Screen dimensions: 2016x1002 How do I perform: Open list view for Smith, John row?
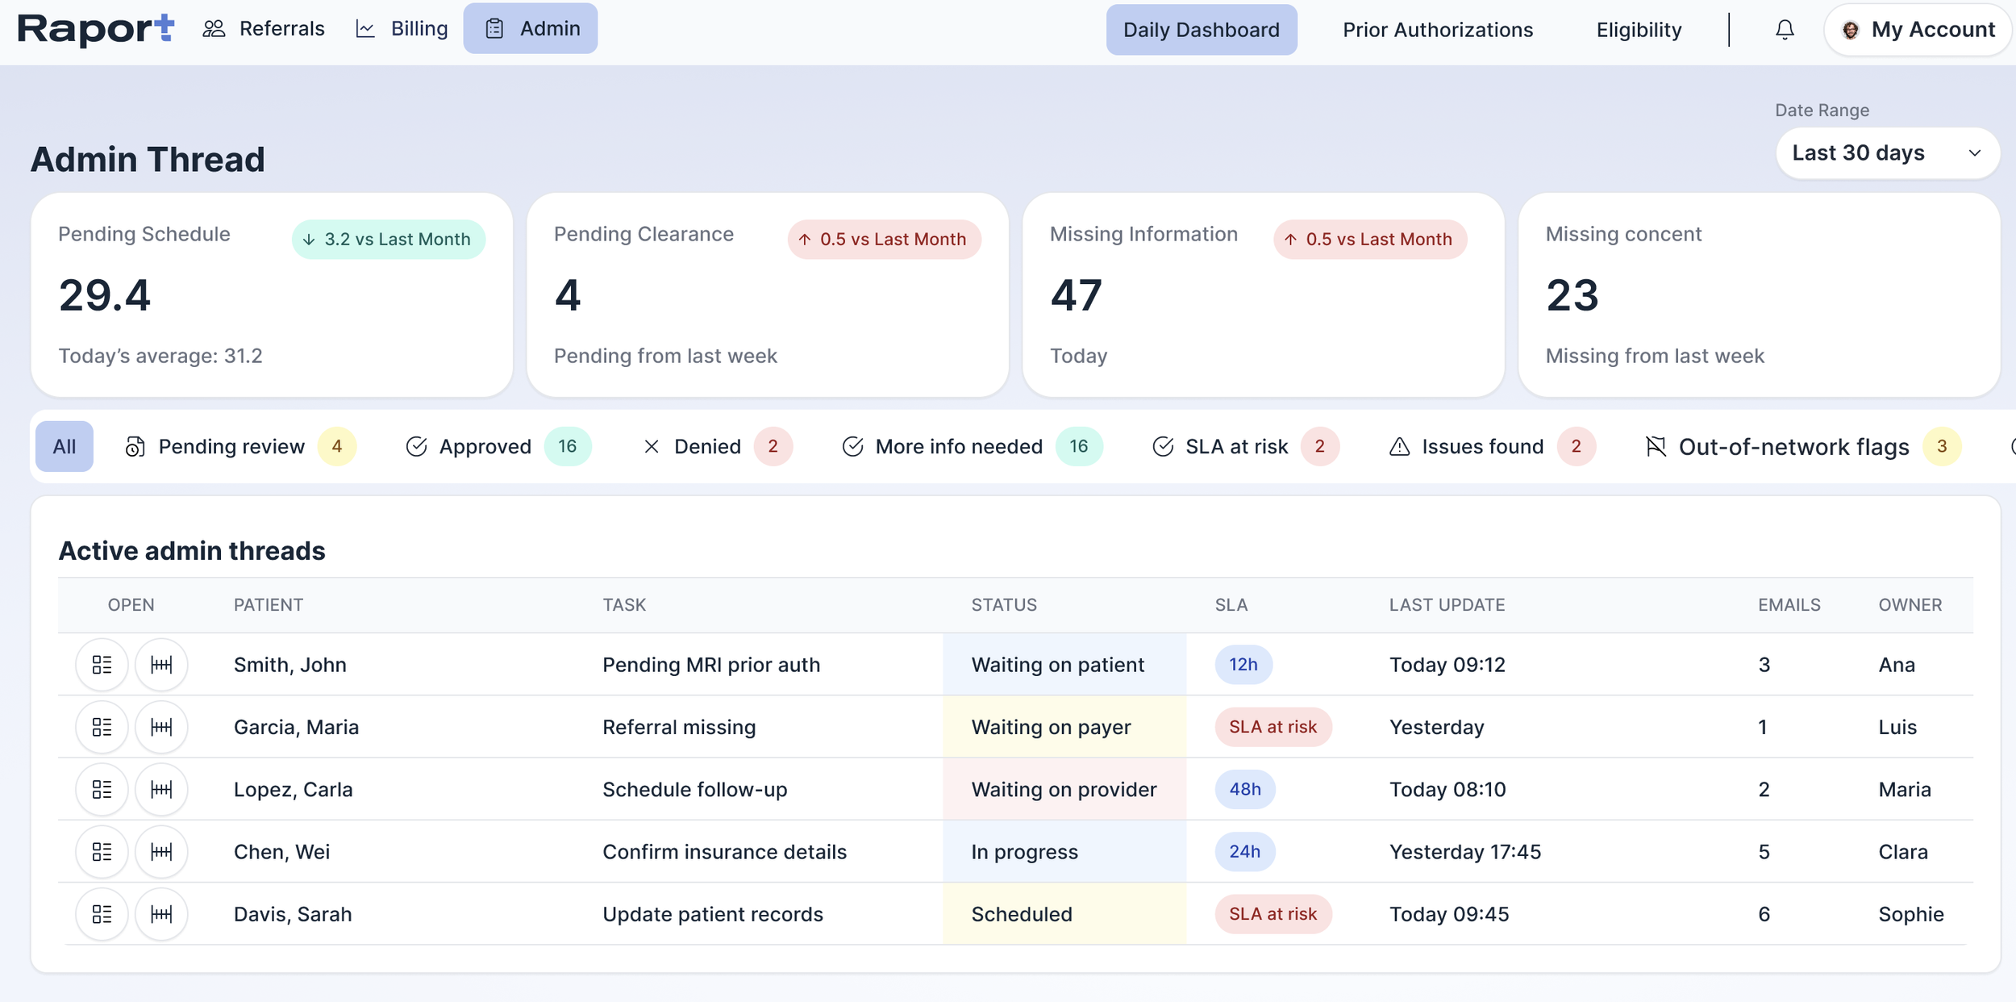(x=102, y=665)
